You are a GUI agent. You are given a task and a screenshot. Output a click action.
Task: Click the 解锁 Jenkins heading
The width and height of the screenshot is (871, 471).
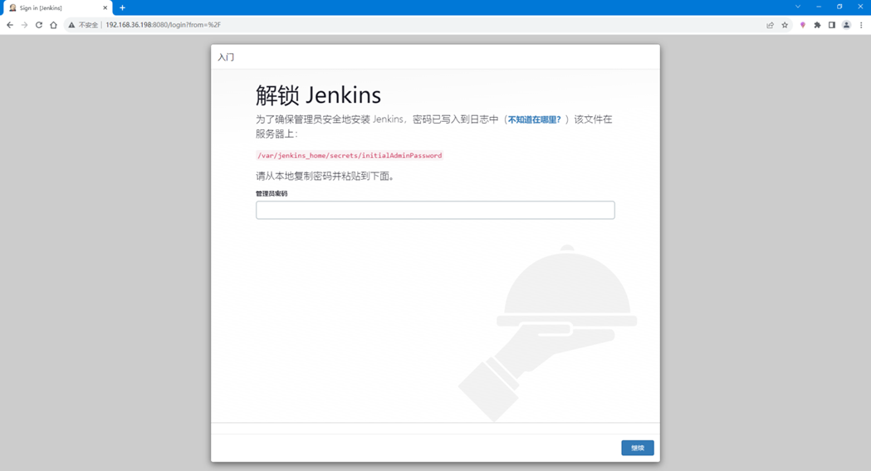(x=318, y=95)
